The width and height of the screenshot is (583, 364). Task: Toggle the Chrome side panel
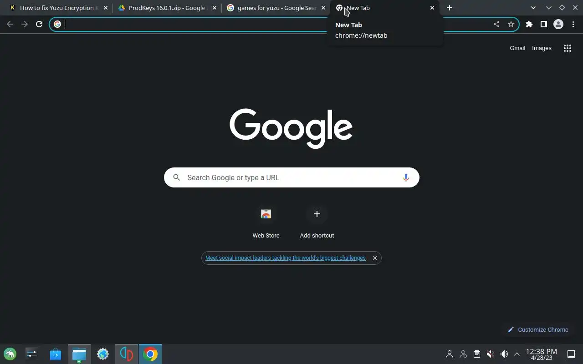coord(544,24)
